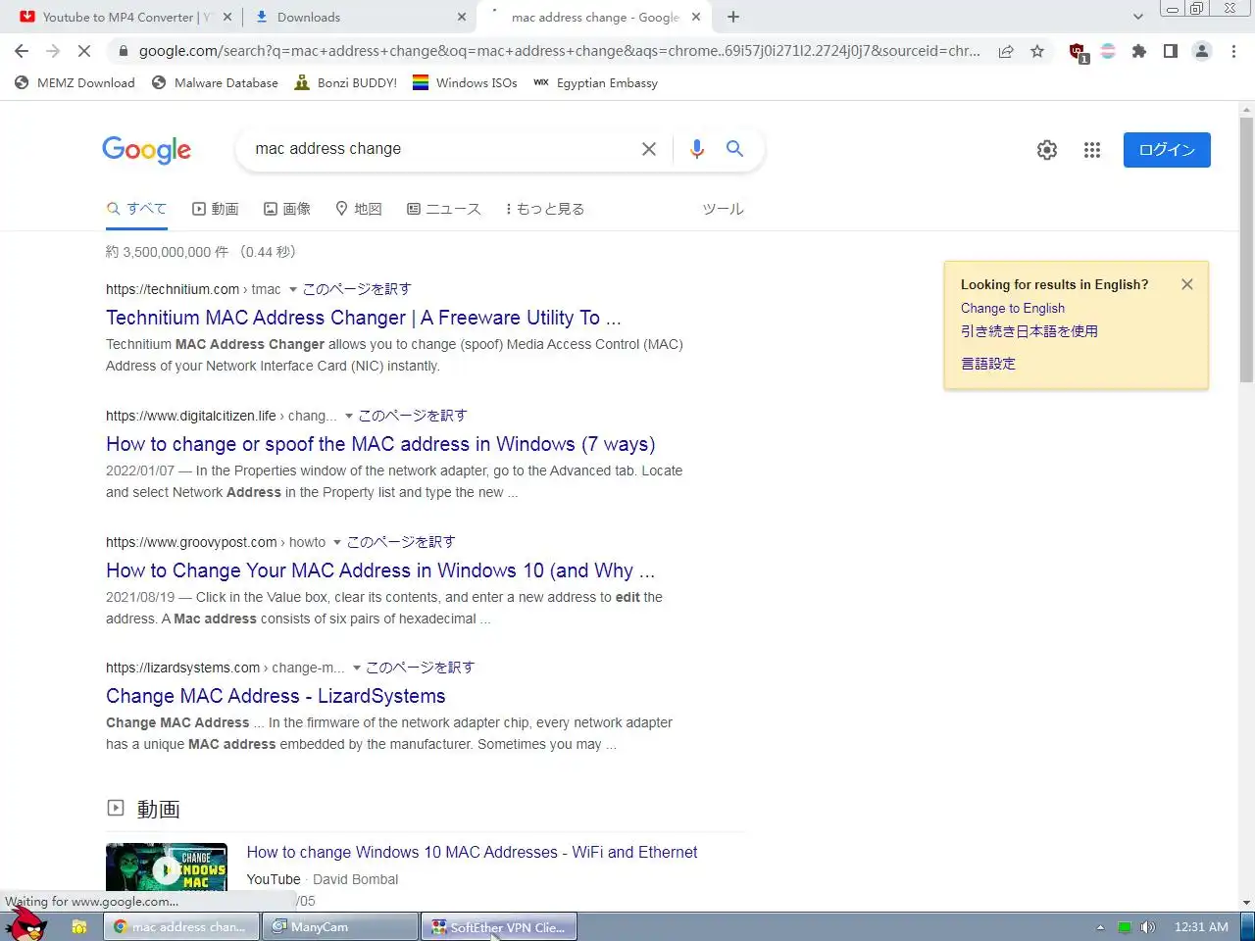The height and width of the screenshot is (941, 1255).
Task: Open the Angry Birds start button
Action: pyautogui.click(x=26, y=923)
